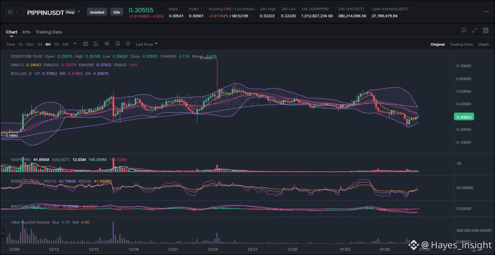Click the 0.78000 high price marker
The width and height of the screenshot is (495, 255).
207,58
